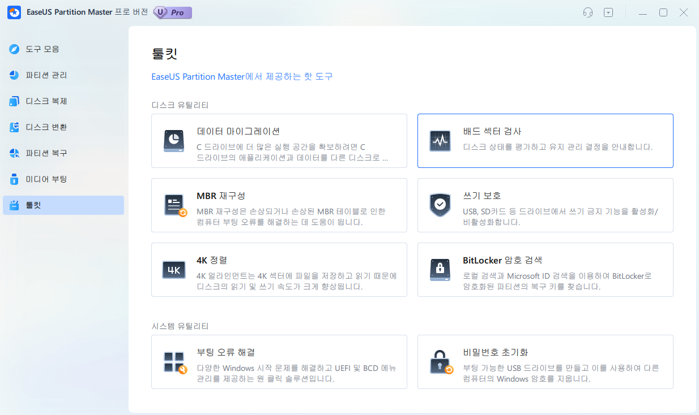Open the support headset icon in title bar
Screen dimensions: 699x415
[x=589, y=12]
